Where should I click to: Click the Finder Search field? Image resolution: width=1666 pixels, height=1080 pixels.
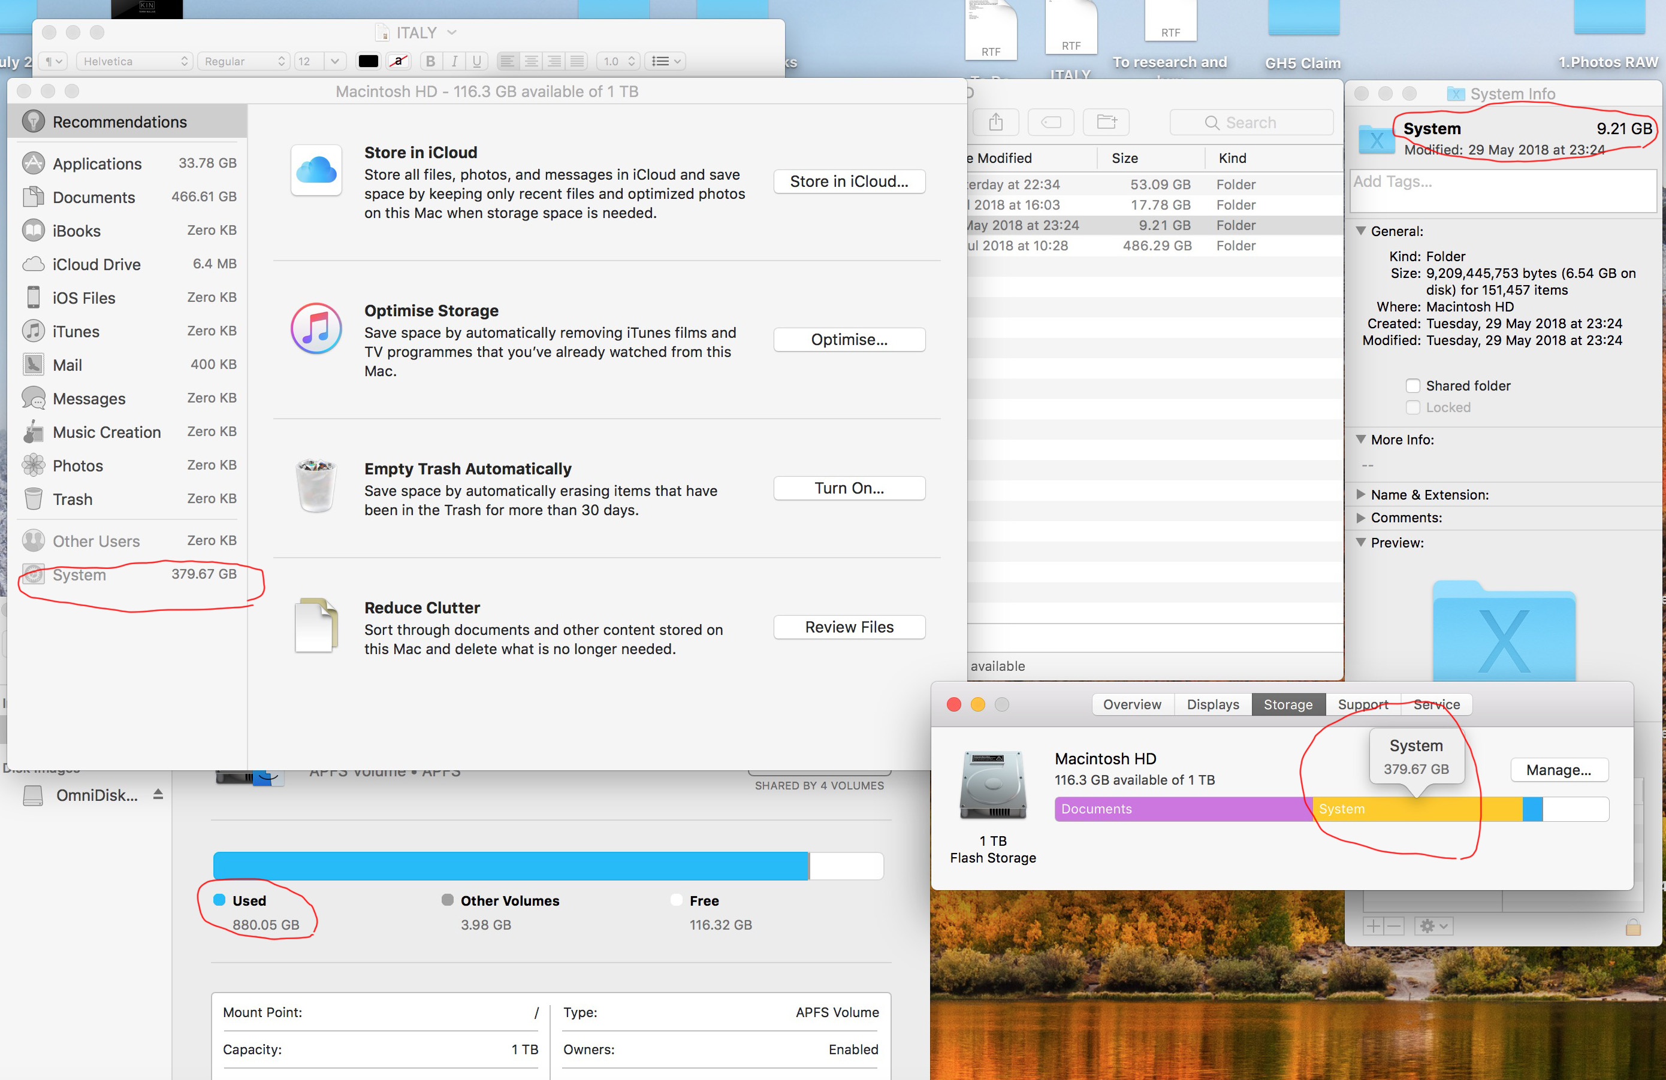[1251, 122]
